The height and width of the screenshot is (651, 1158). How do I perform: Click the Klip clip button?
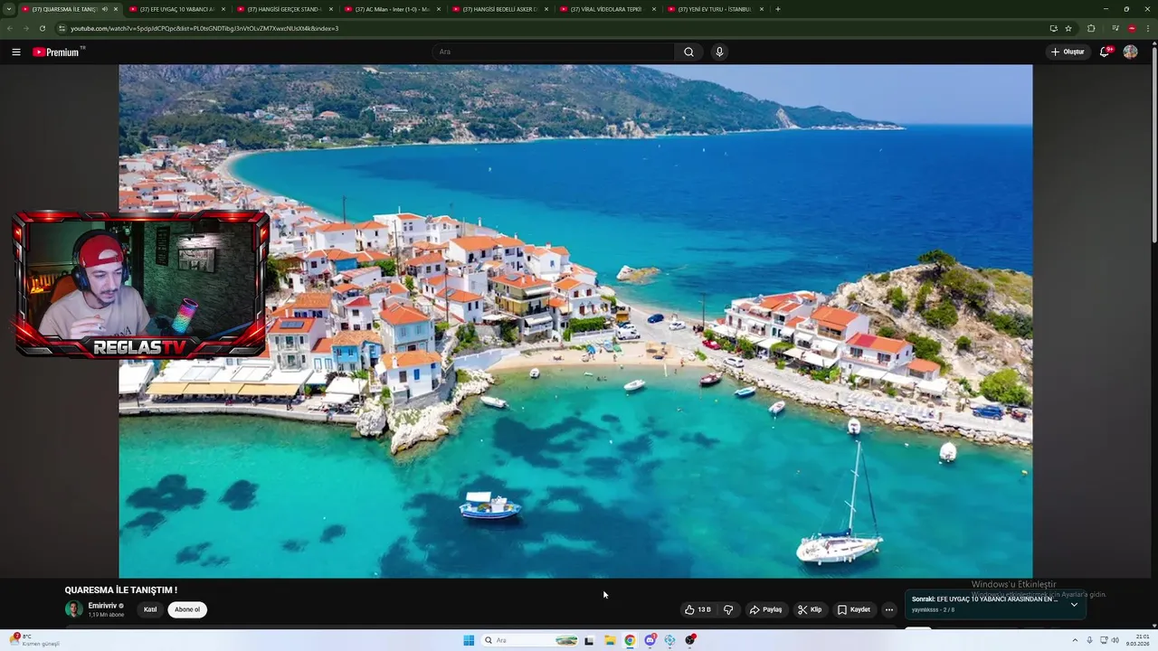[x=810, y=609]
